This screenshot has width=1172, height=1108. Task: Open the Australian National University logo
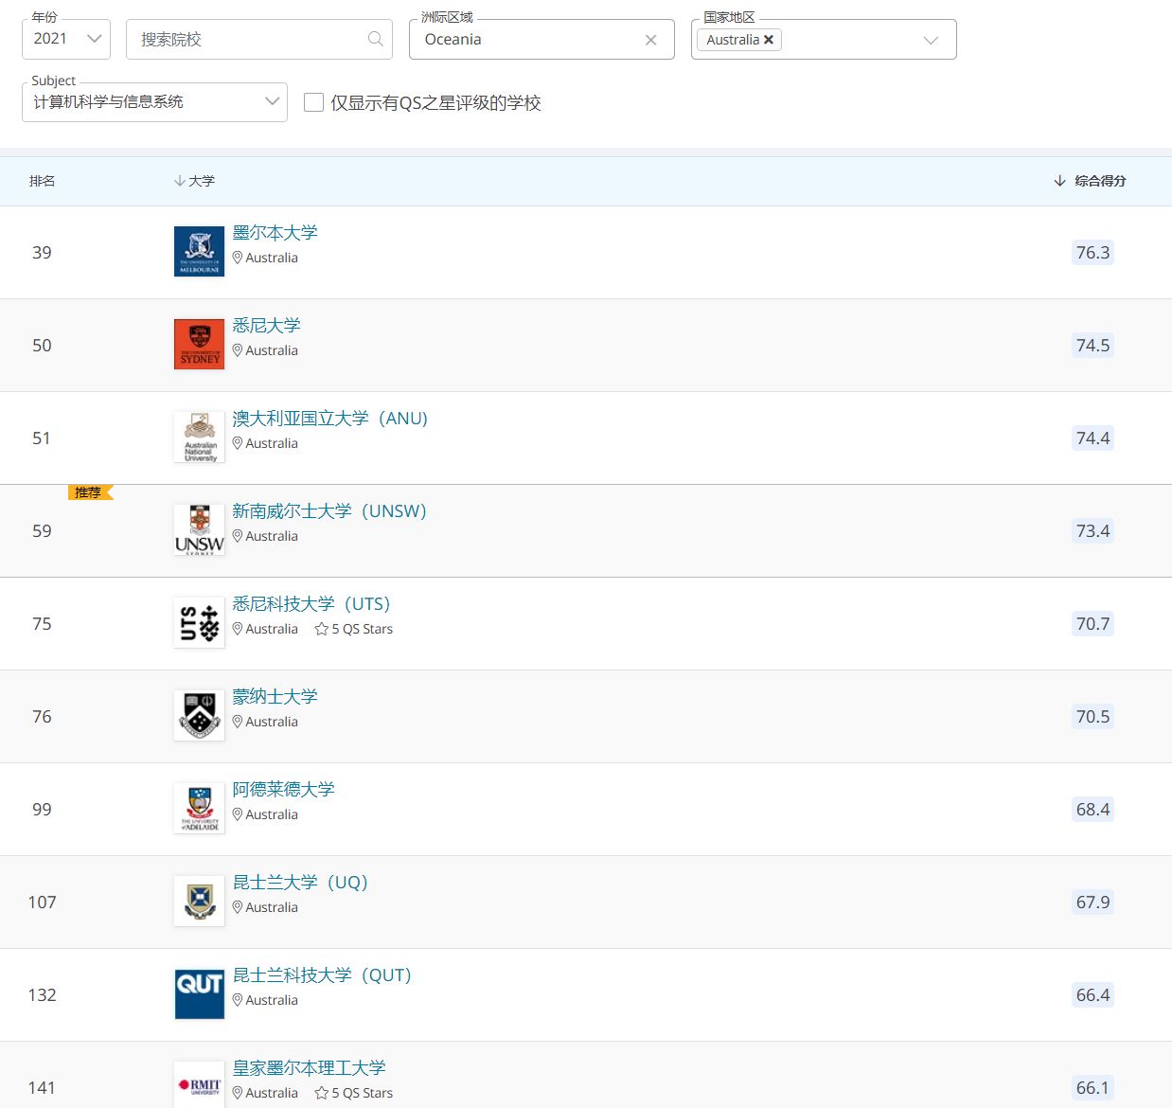click(x=200, y=437)
